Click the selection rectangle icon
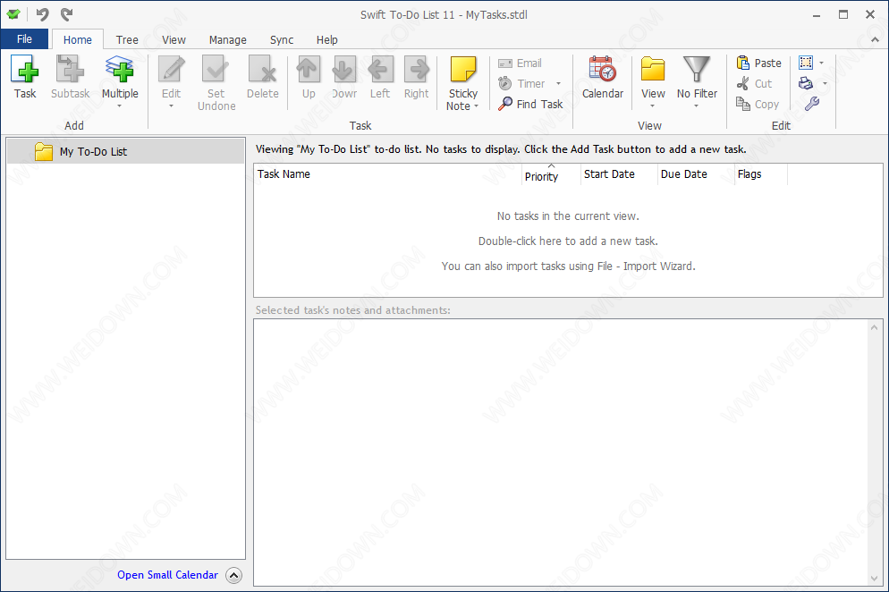 806,63
